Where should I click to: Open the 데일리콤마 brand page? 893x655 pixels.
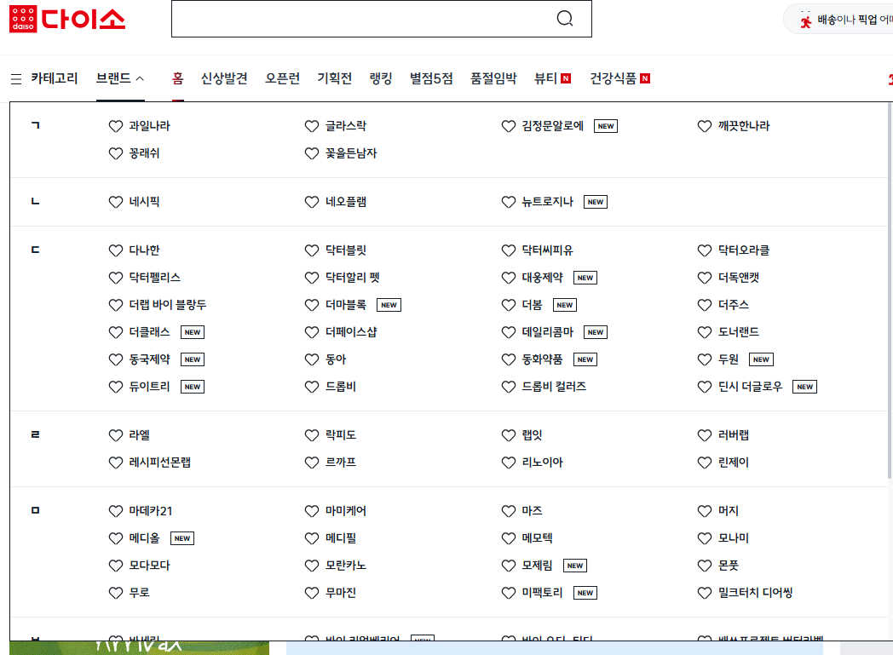point(548,332)
